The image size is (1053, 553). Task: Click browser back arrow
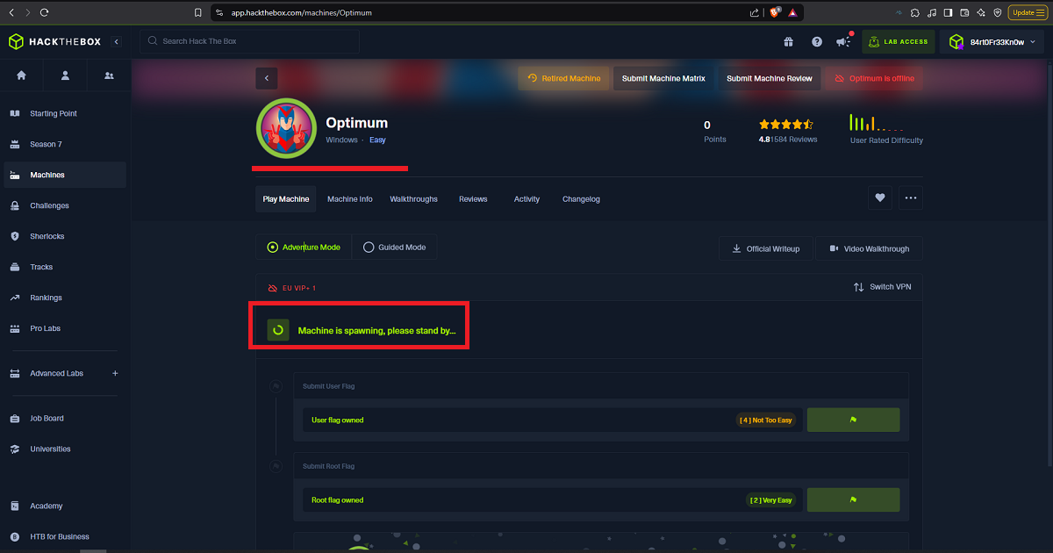pyautogui.click(x=10, y=12)
